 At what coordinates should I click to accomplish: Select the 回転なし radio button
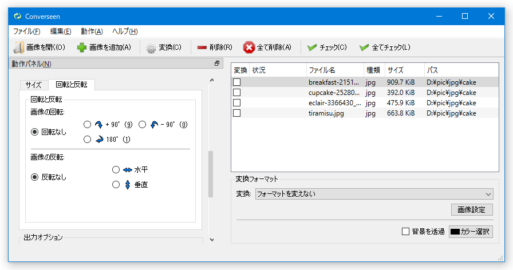(34, 132)
